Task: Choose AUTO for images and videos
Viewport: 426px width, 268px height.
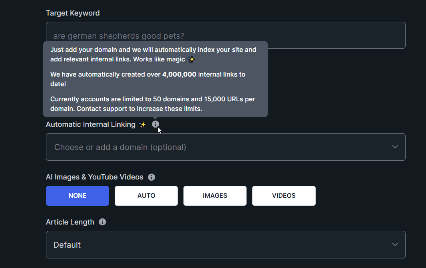Action: coord(146,196)
